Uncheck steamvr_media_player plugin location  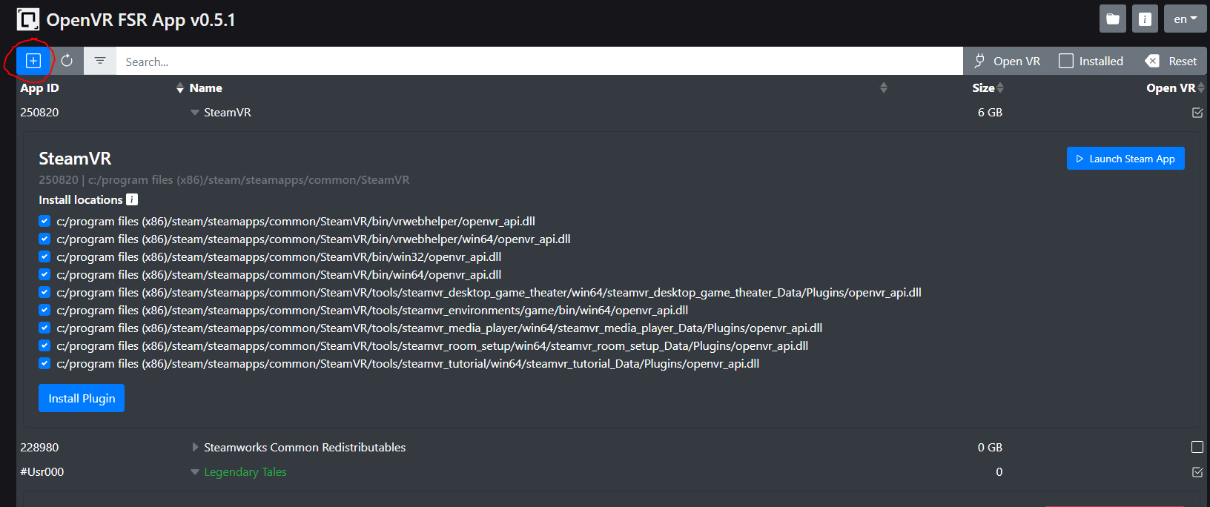point(44,328)
